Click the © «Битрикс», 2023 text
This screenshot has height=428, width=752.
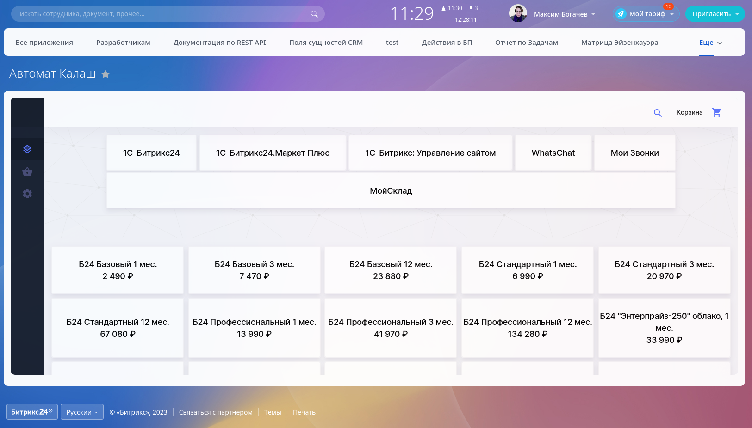click(x=138, y=412)
